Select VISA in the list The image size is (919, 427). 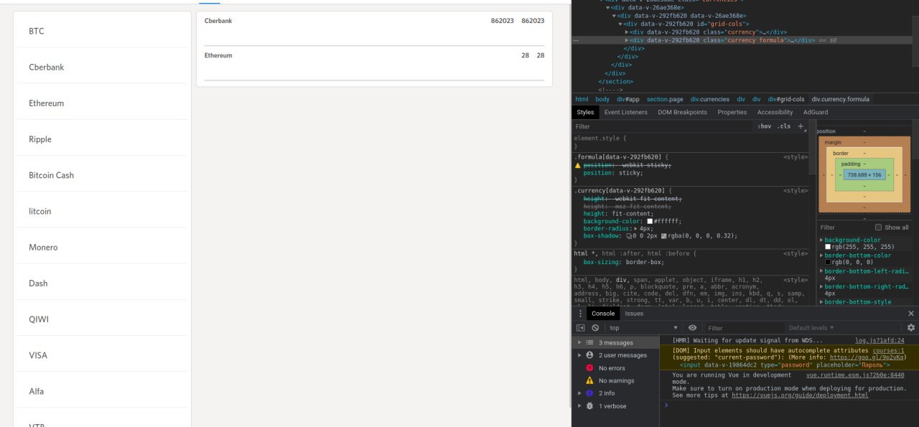[x=102, y=355]
